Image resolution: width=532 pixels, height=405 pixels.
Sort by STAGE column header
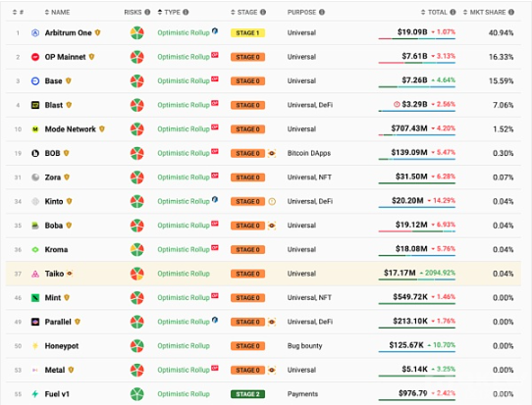pyautogui.click(x=244, y=12)
